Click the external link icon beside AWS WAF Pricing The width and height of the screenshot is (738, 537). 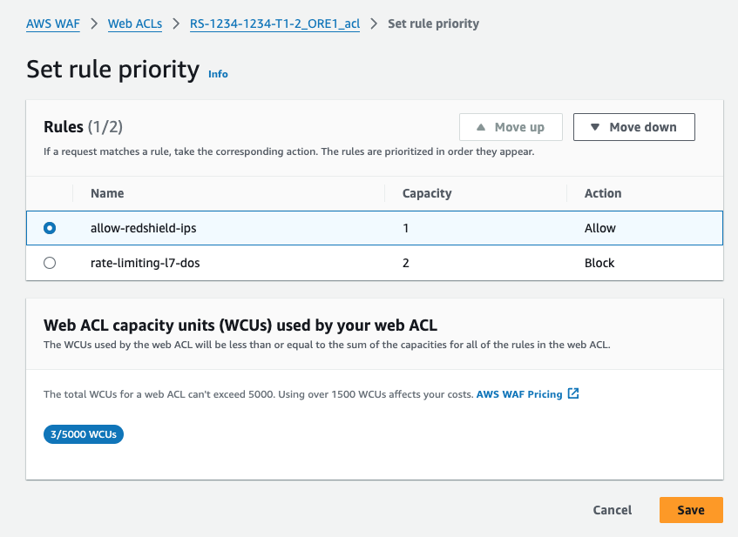coord(573,393)
